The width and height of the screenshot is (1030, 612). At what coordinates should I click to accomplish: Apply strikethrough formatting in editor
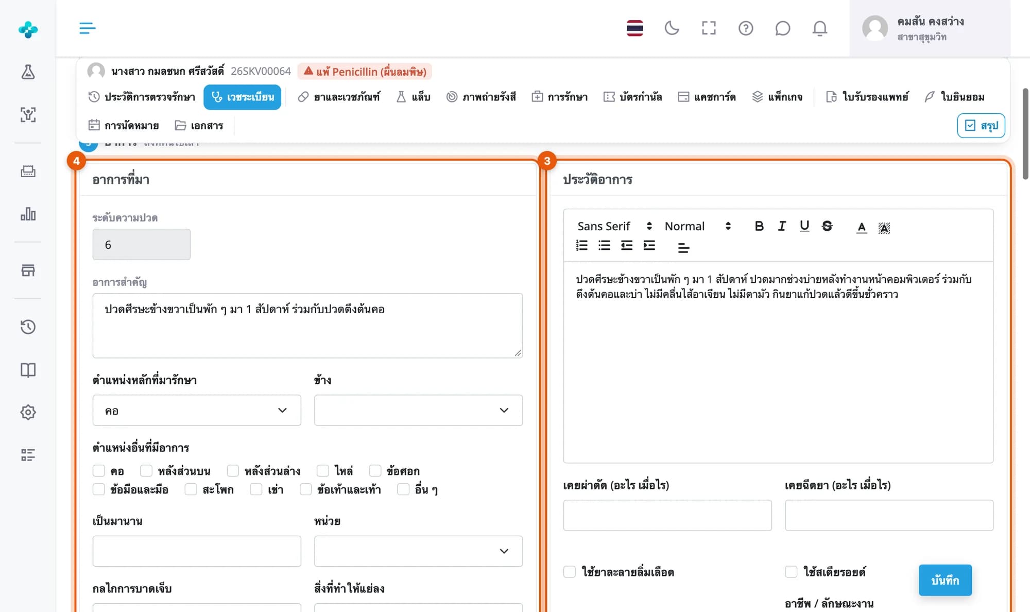[827, 226]
